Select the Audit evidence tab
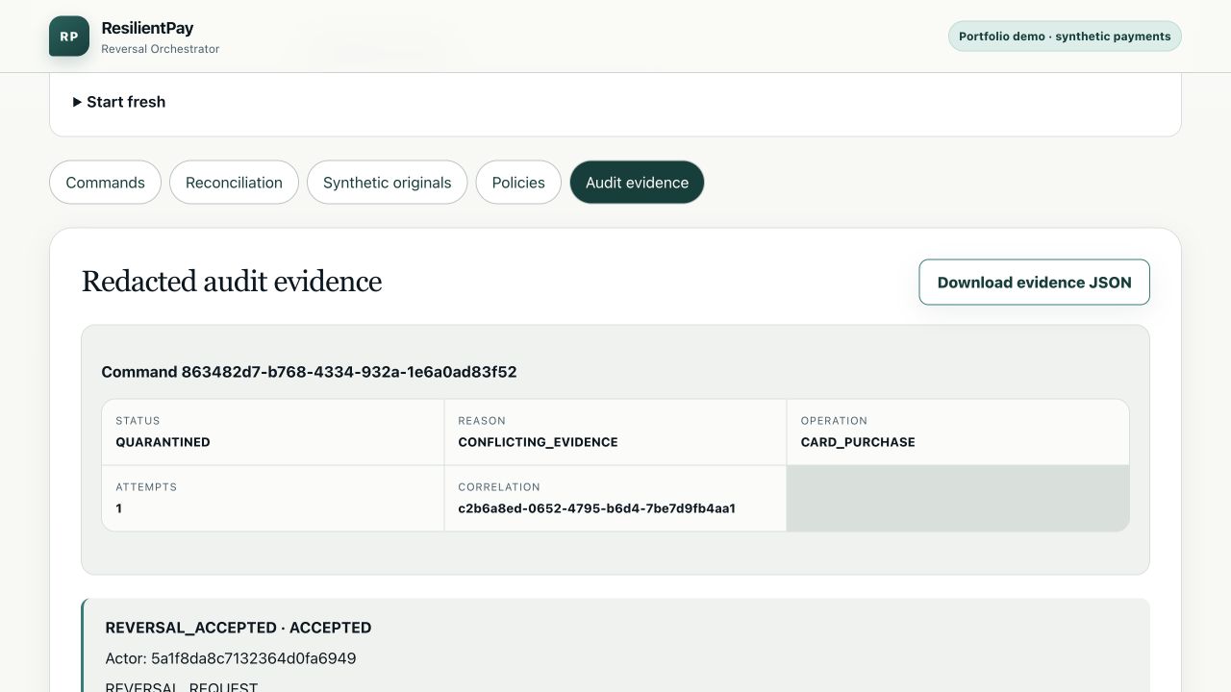 637,183
